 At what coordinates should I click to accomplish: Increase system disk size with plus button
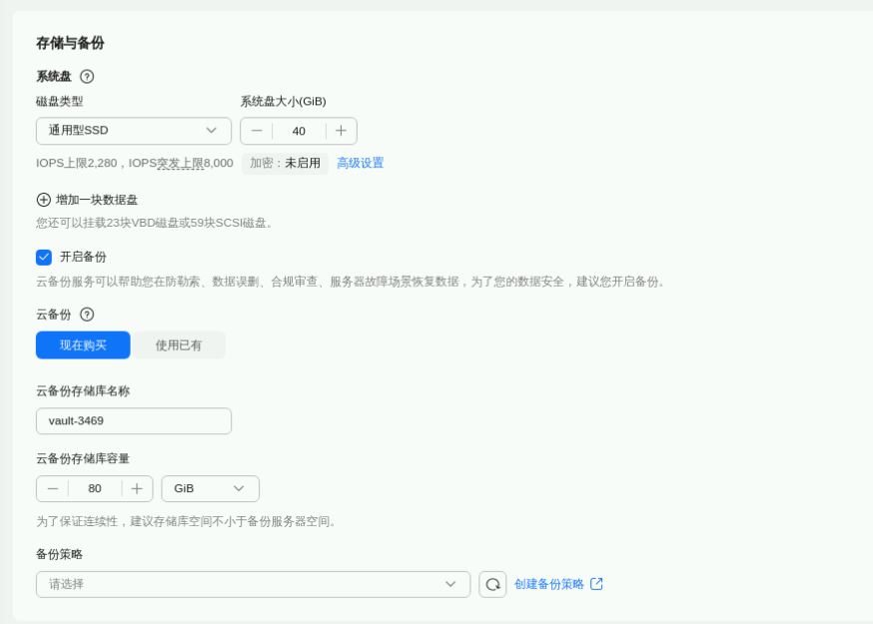pyautogui.click(x=341, y=131)
